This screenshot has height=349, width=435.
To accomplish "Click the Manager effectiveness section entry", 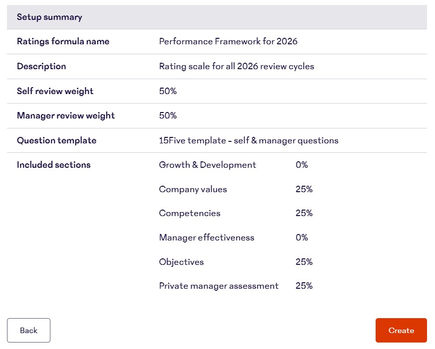I will [x=207, y=237].
